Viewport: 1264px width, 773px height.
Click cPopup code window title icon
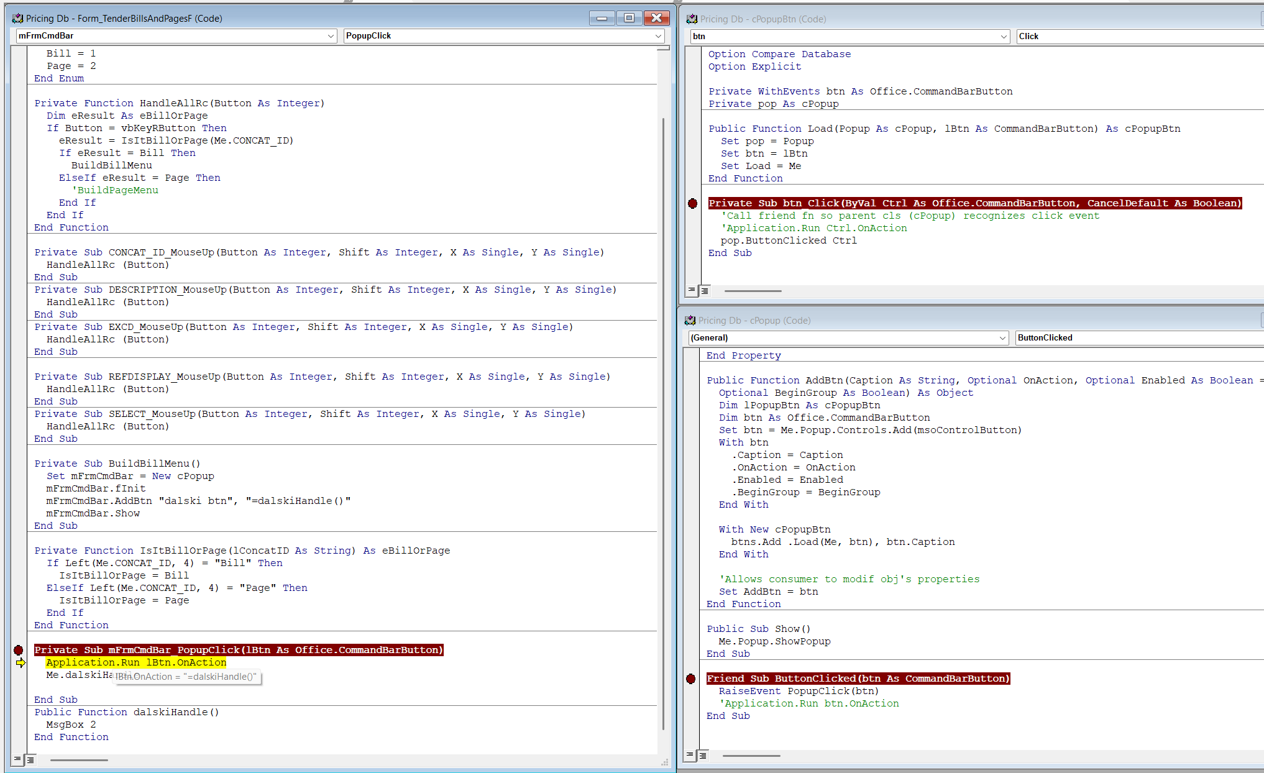pos(690,321)
